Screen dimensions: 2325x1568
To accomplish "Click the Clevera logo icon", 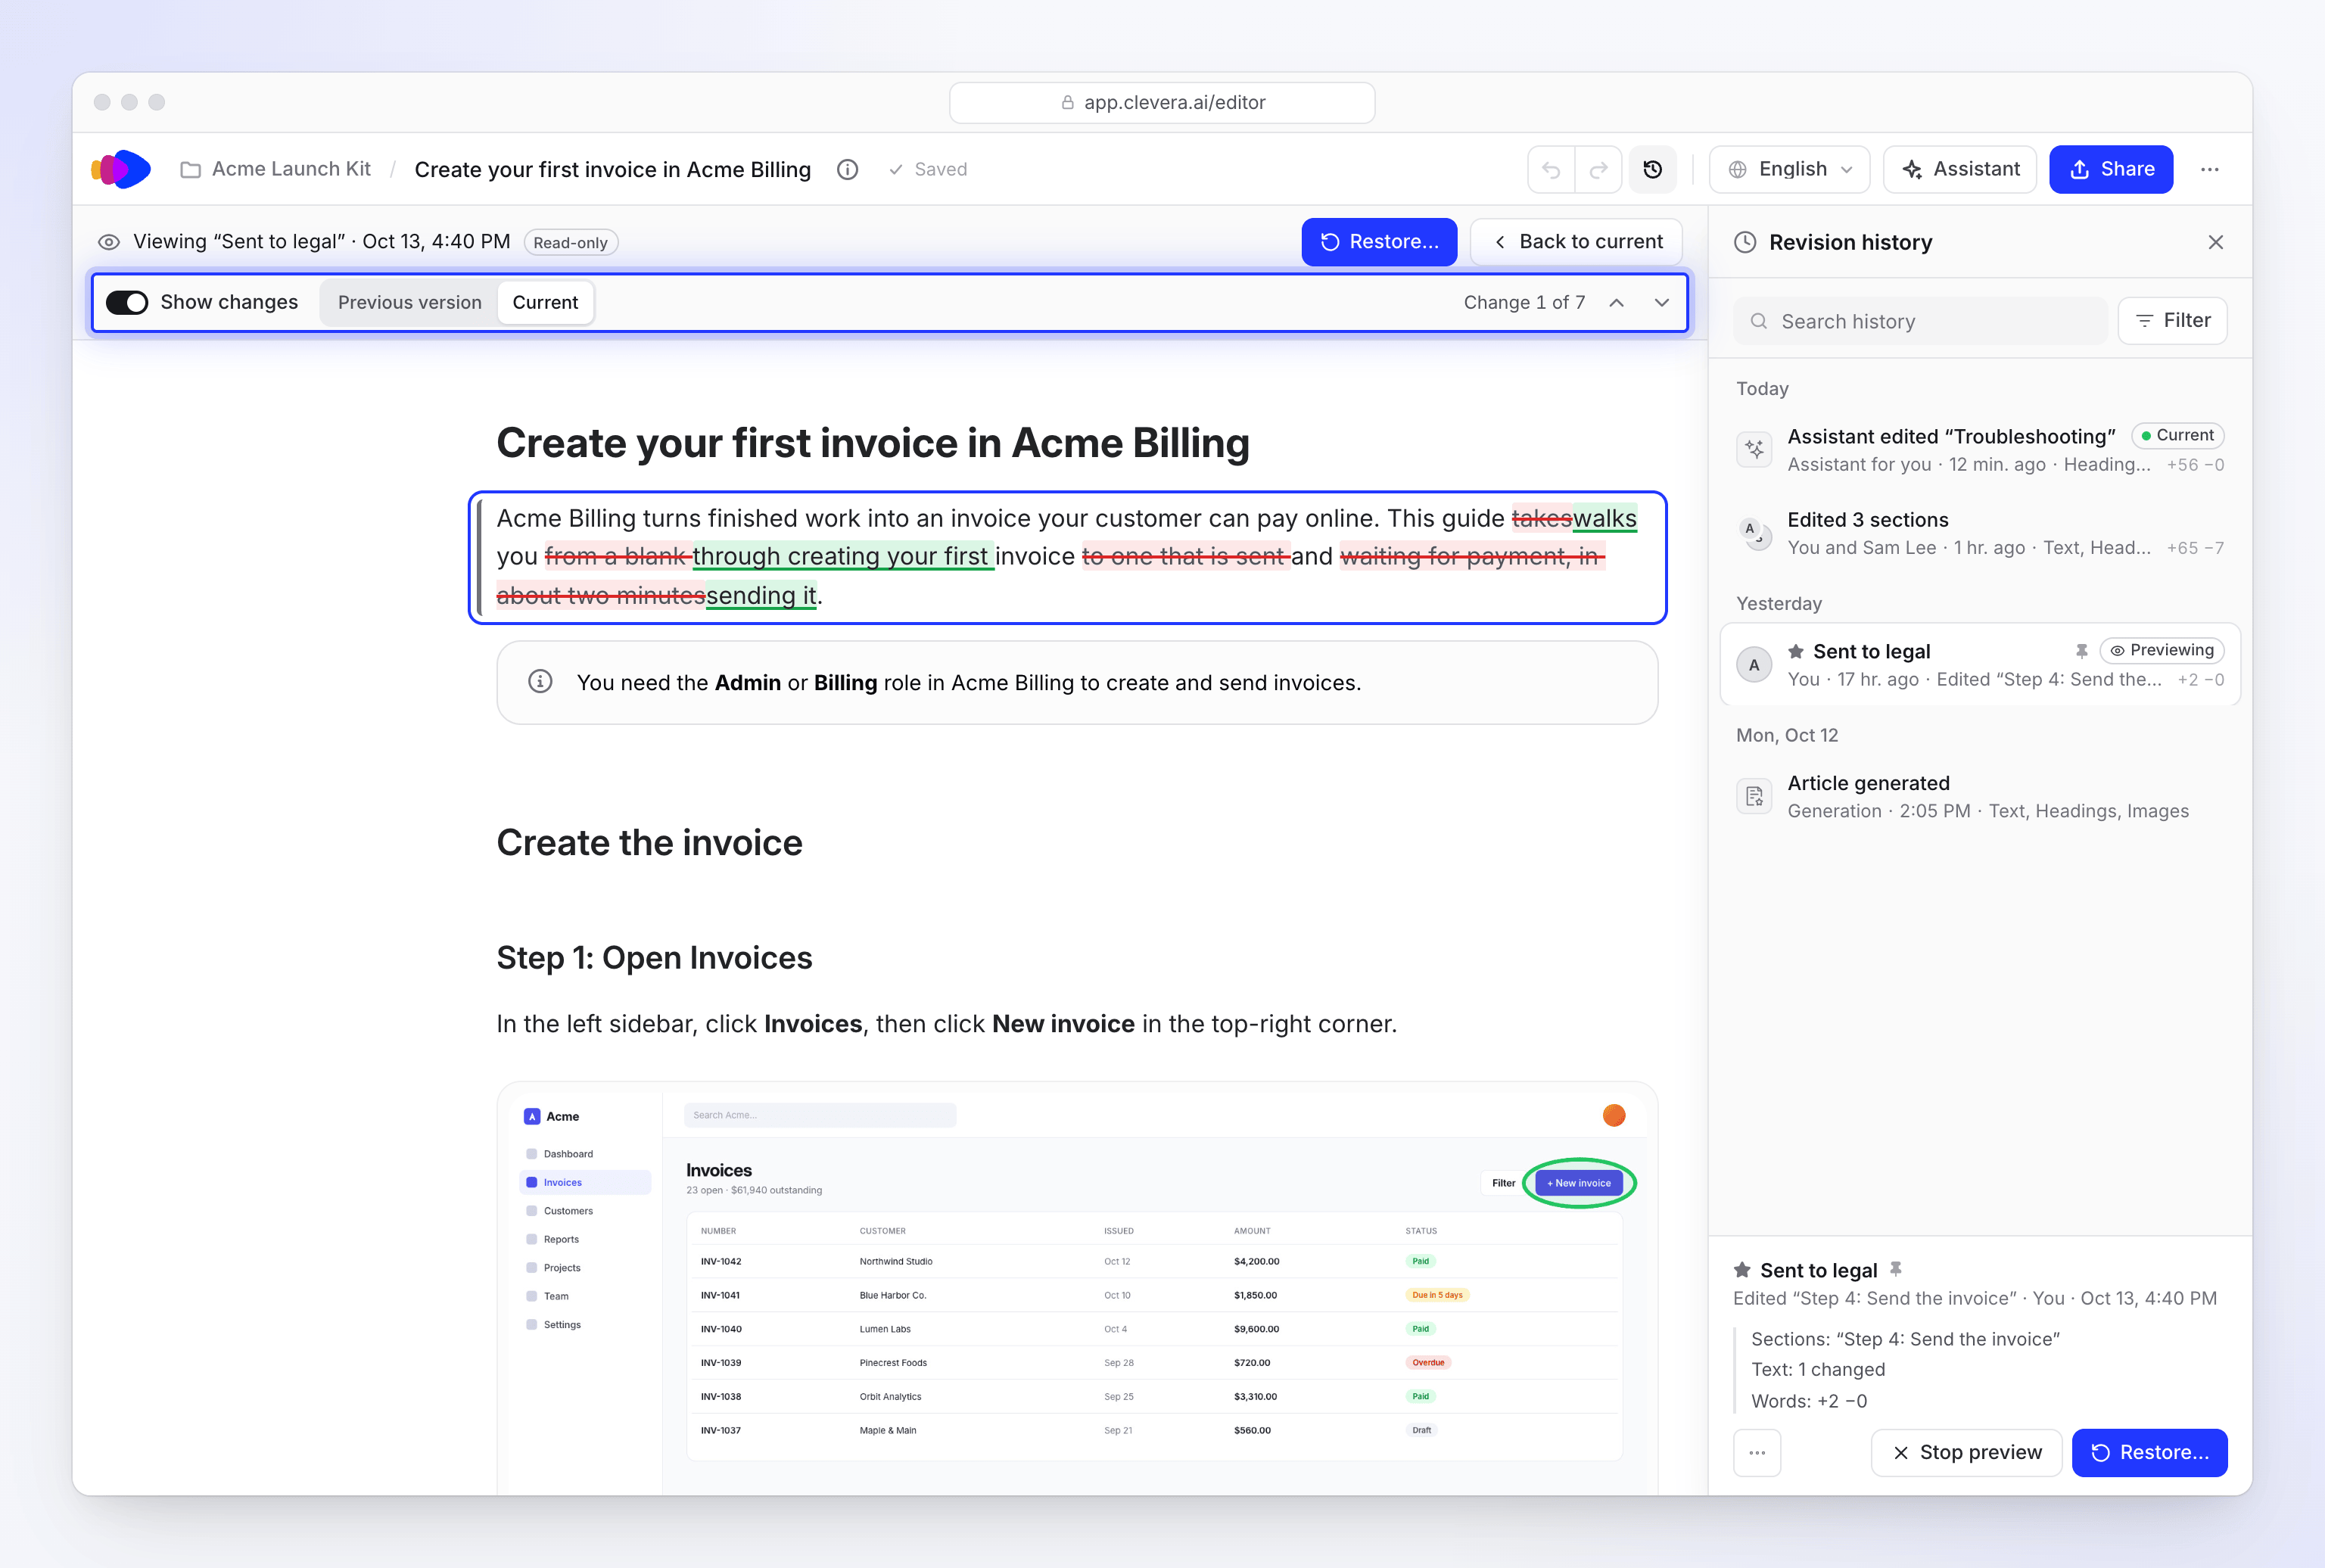I will (121, 169).
